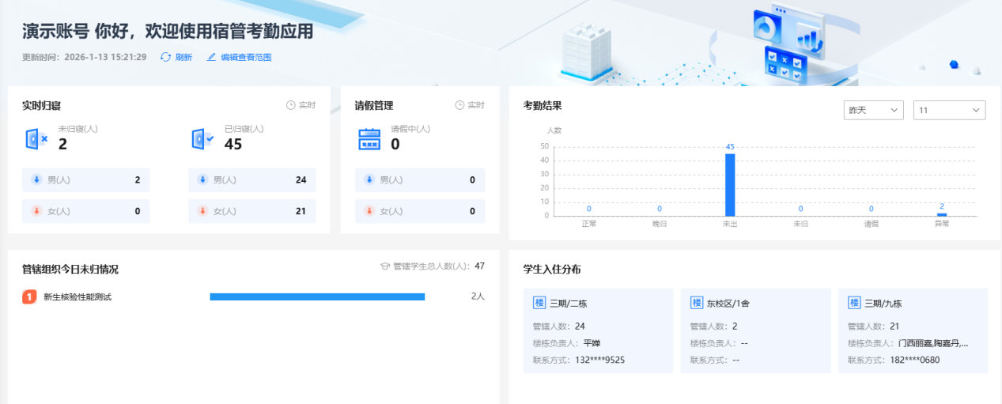
Task: Click 请假 label on chart axis
Action: (872, 224)
